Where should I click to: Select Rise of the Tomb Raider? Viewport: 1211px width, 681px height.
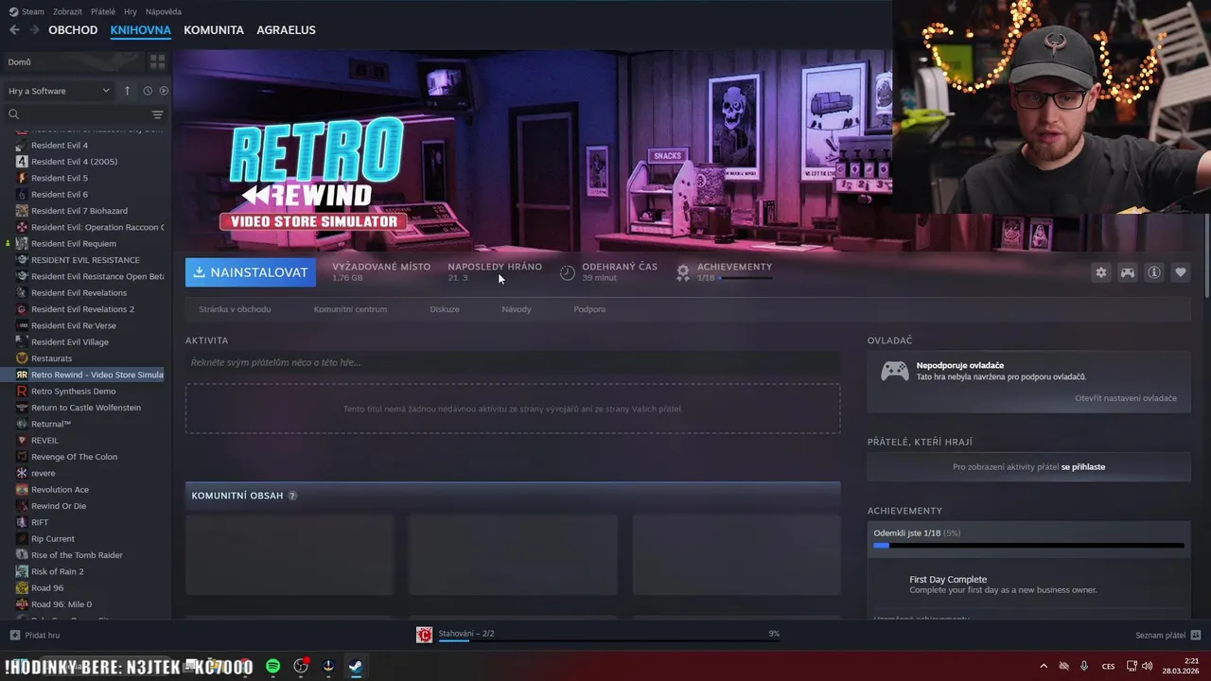(77, 555)
